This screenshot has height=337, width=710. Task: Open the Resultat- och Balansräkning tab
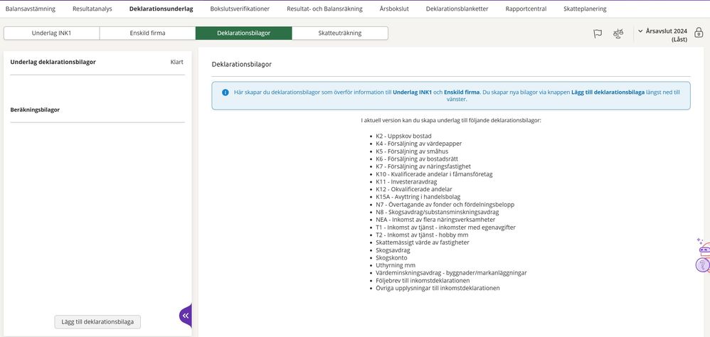pyautogui.click(x=324, y=9)
